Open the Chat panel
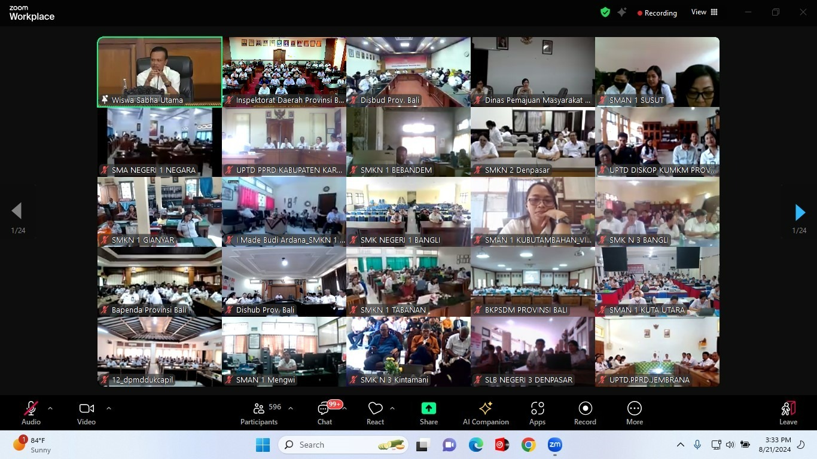 pyautogui.click(x=325, y=413)
